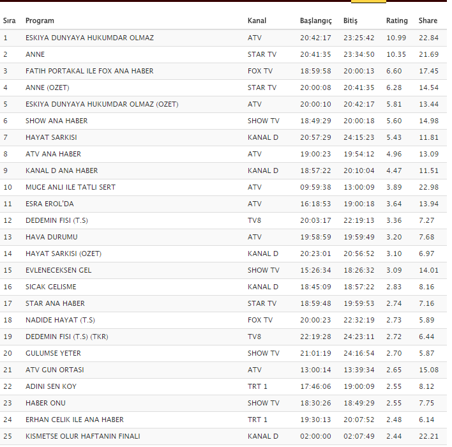Select the ANNE program in row 2

[x=35, y=54]
